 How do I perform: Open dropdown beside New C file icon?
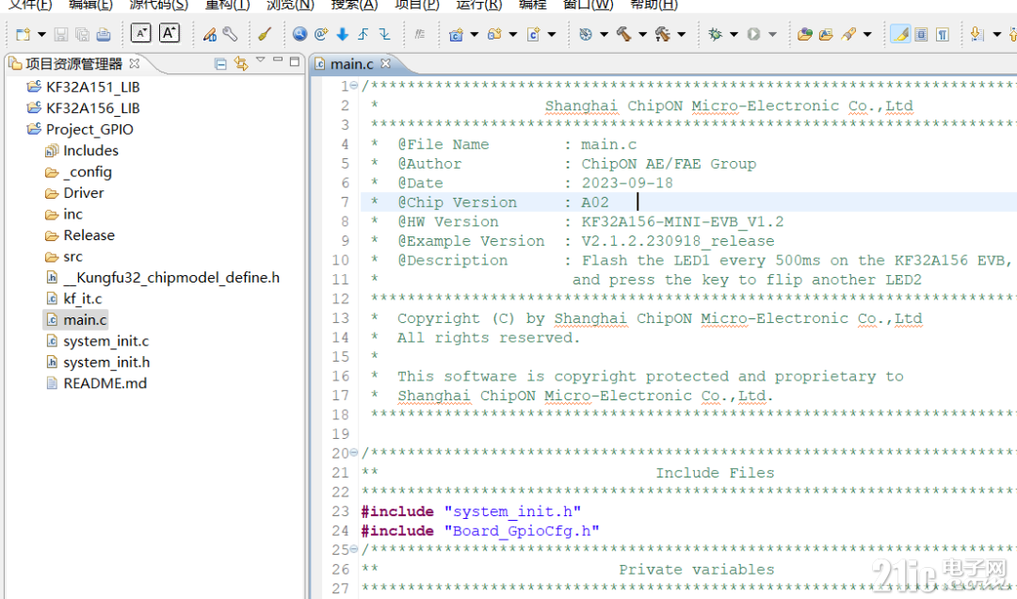551,35
